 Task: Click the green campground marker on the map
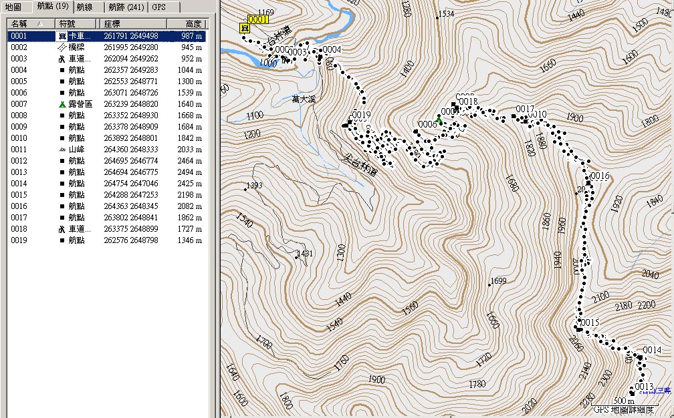tap(439, 118)
